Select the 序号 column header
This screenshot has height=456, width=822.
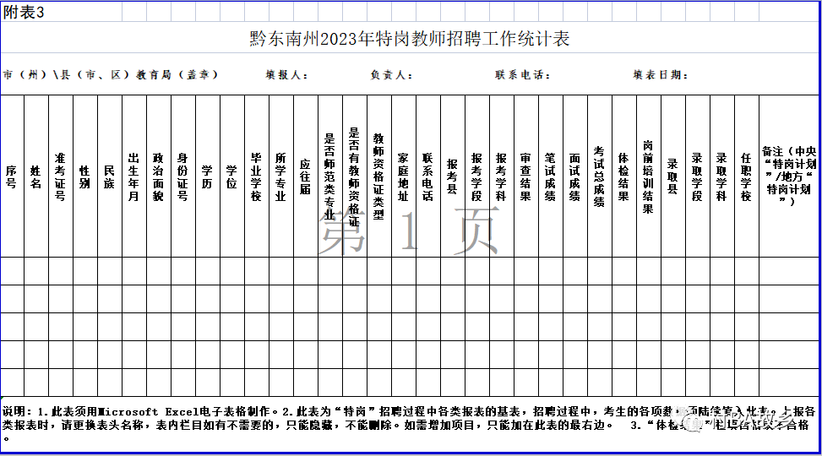(12, 176)
